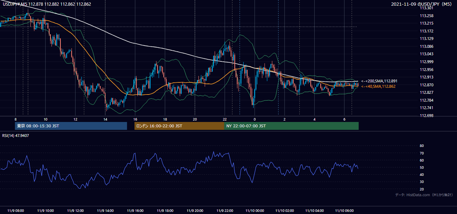The image size is (457, 214).
Task: Click RSI scale value 70
Action: [422, 153]
